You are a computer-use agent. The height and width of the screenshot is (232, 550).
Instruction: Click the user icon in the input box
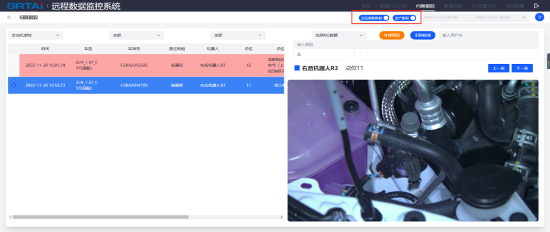(299, 54)
